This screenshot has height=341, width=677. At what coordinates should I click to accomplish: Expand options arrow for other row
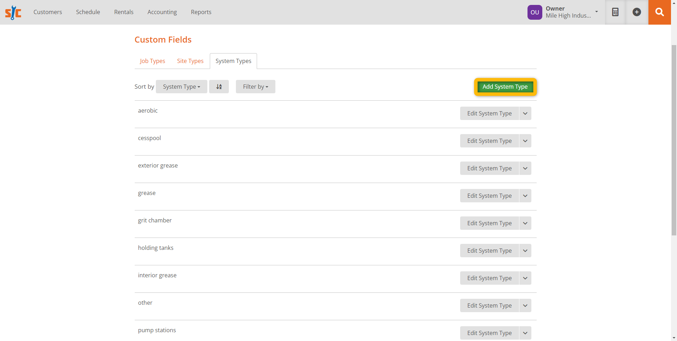click(525, 305)
